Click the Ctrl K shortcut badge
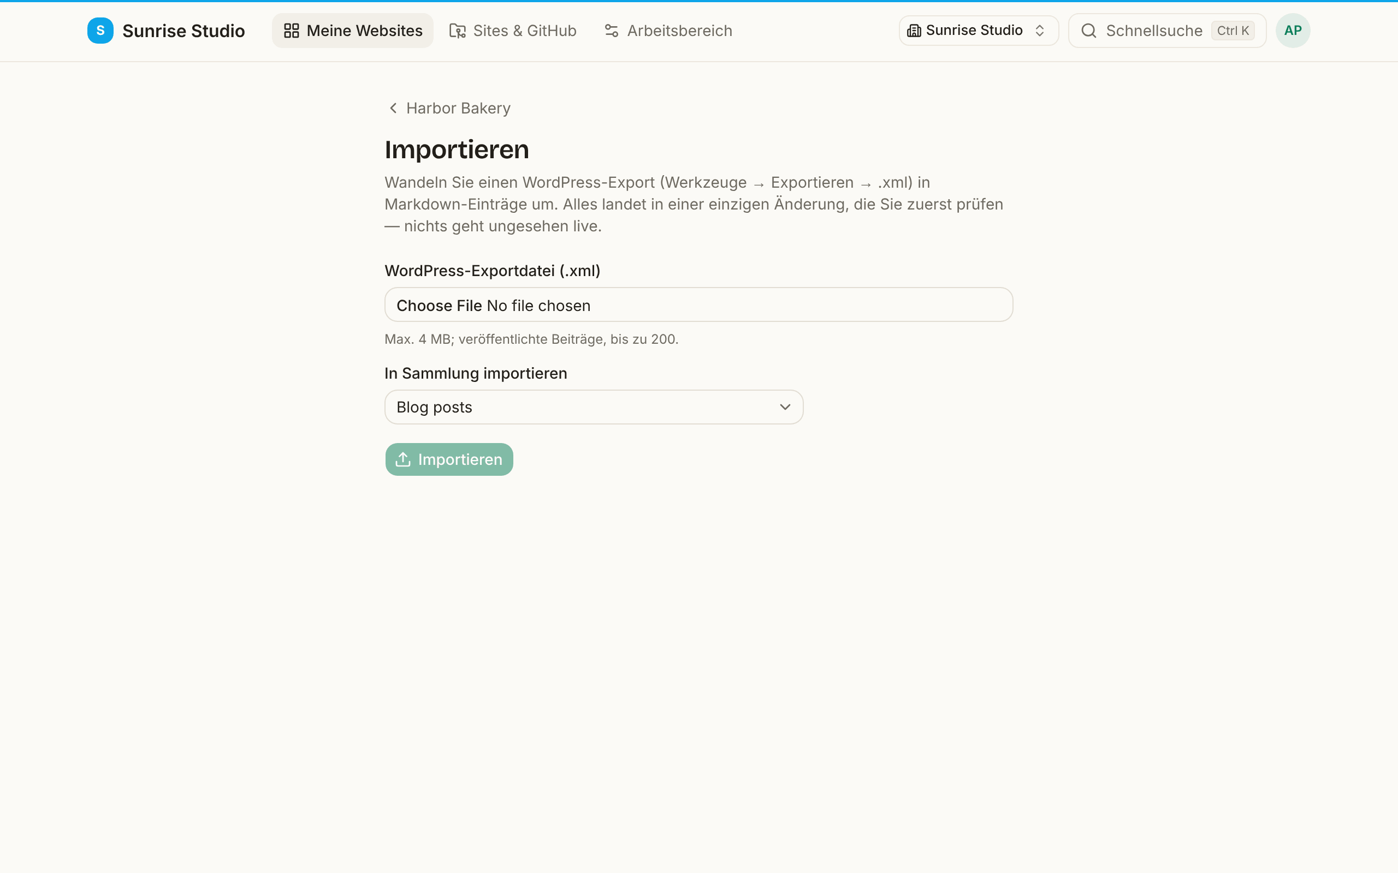This screenshot has width=1398, height=873. point(1233,31)
